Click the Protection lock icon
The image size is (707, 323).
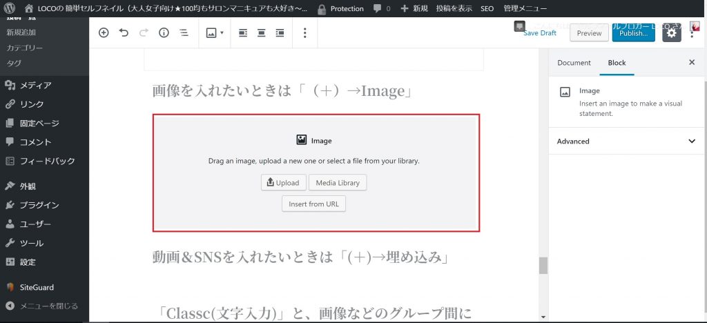pyautogui.click(x=322, y=8)
